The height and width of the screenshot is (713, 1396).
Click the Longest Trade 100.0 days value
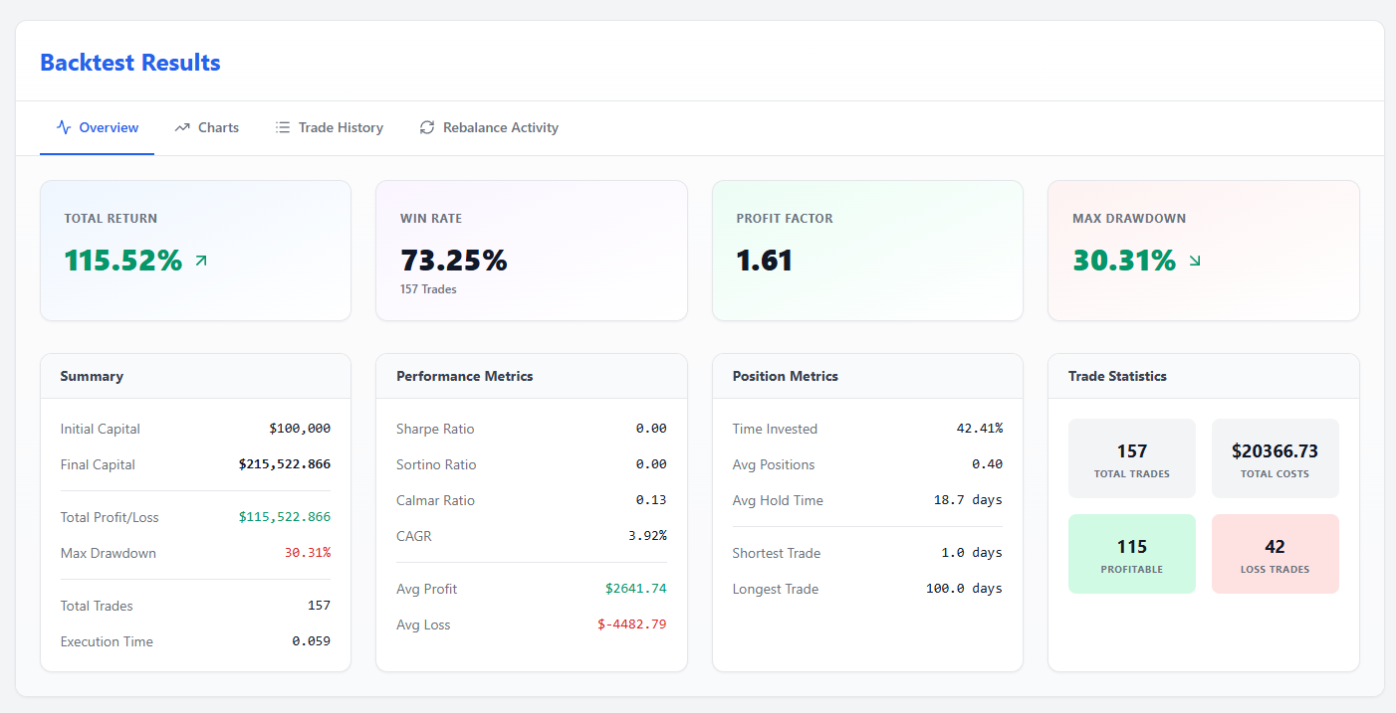[x=964, y=589]
